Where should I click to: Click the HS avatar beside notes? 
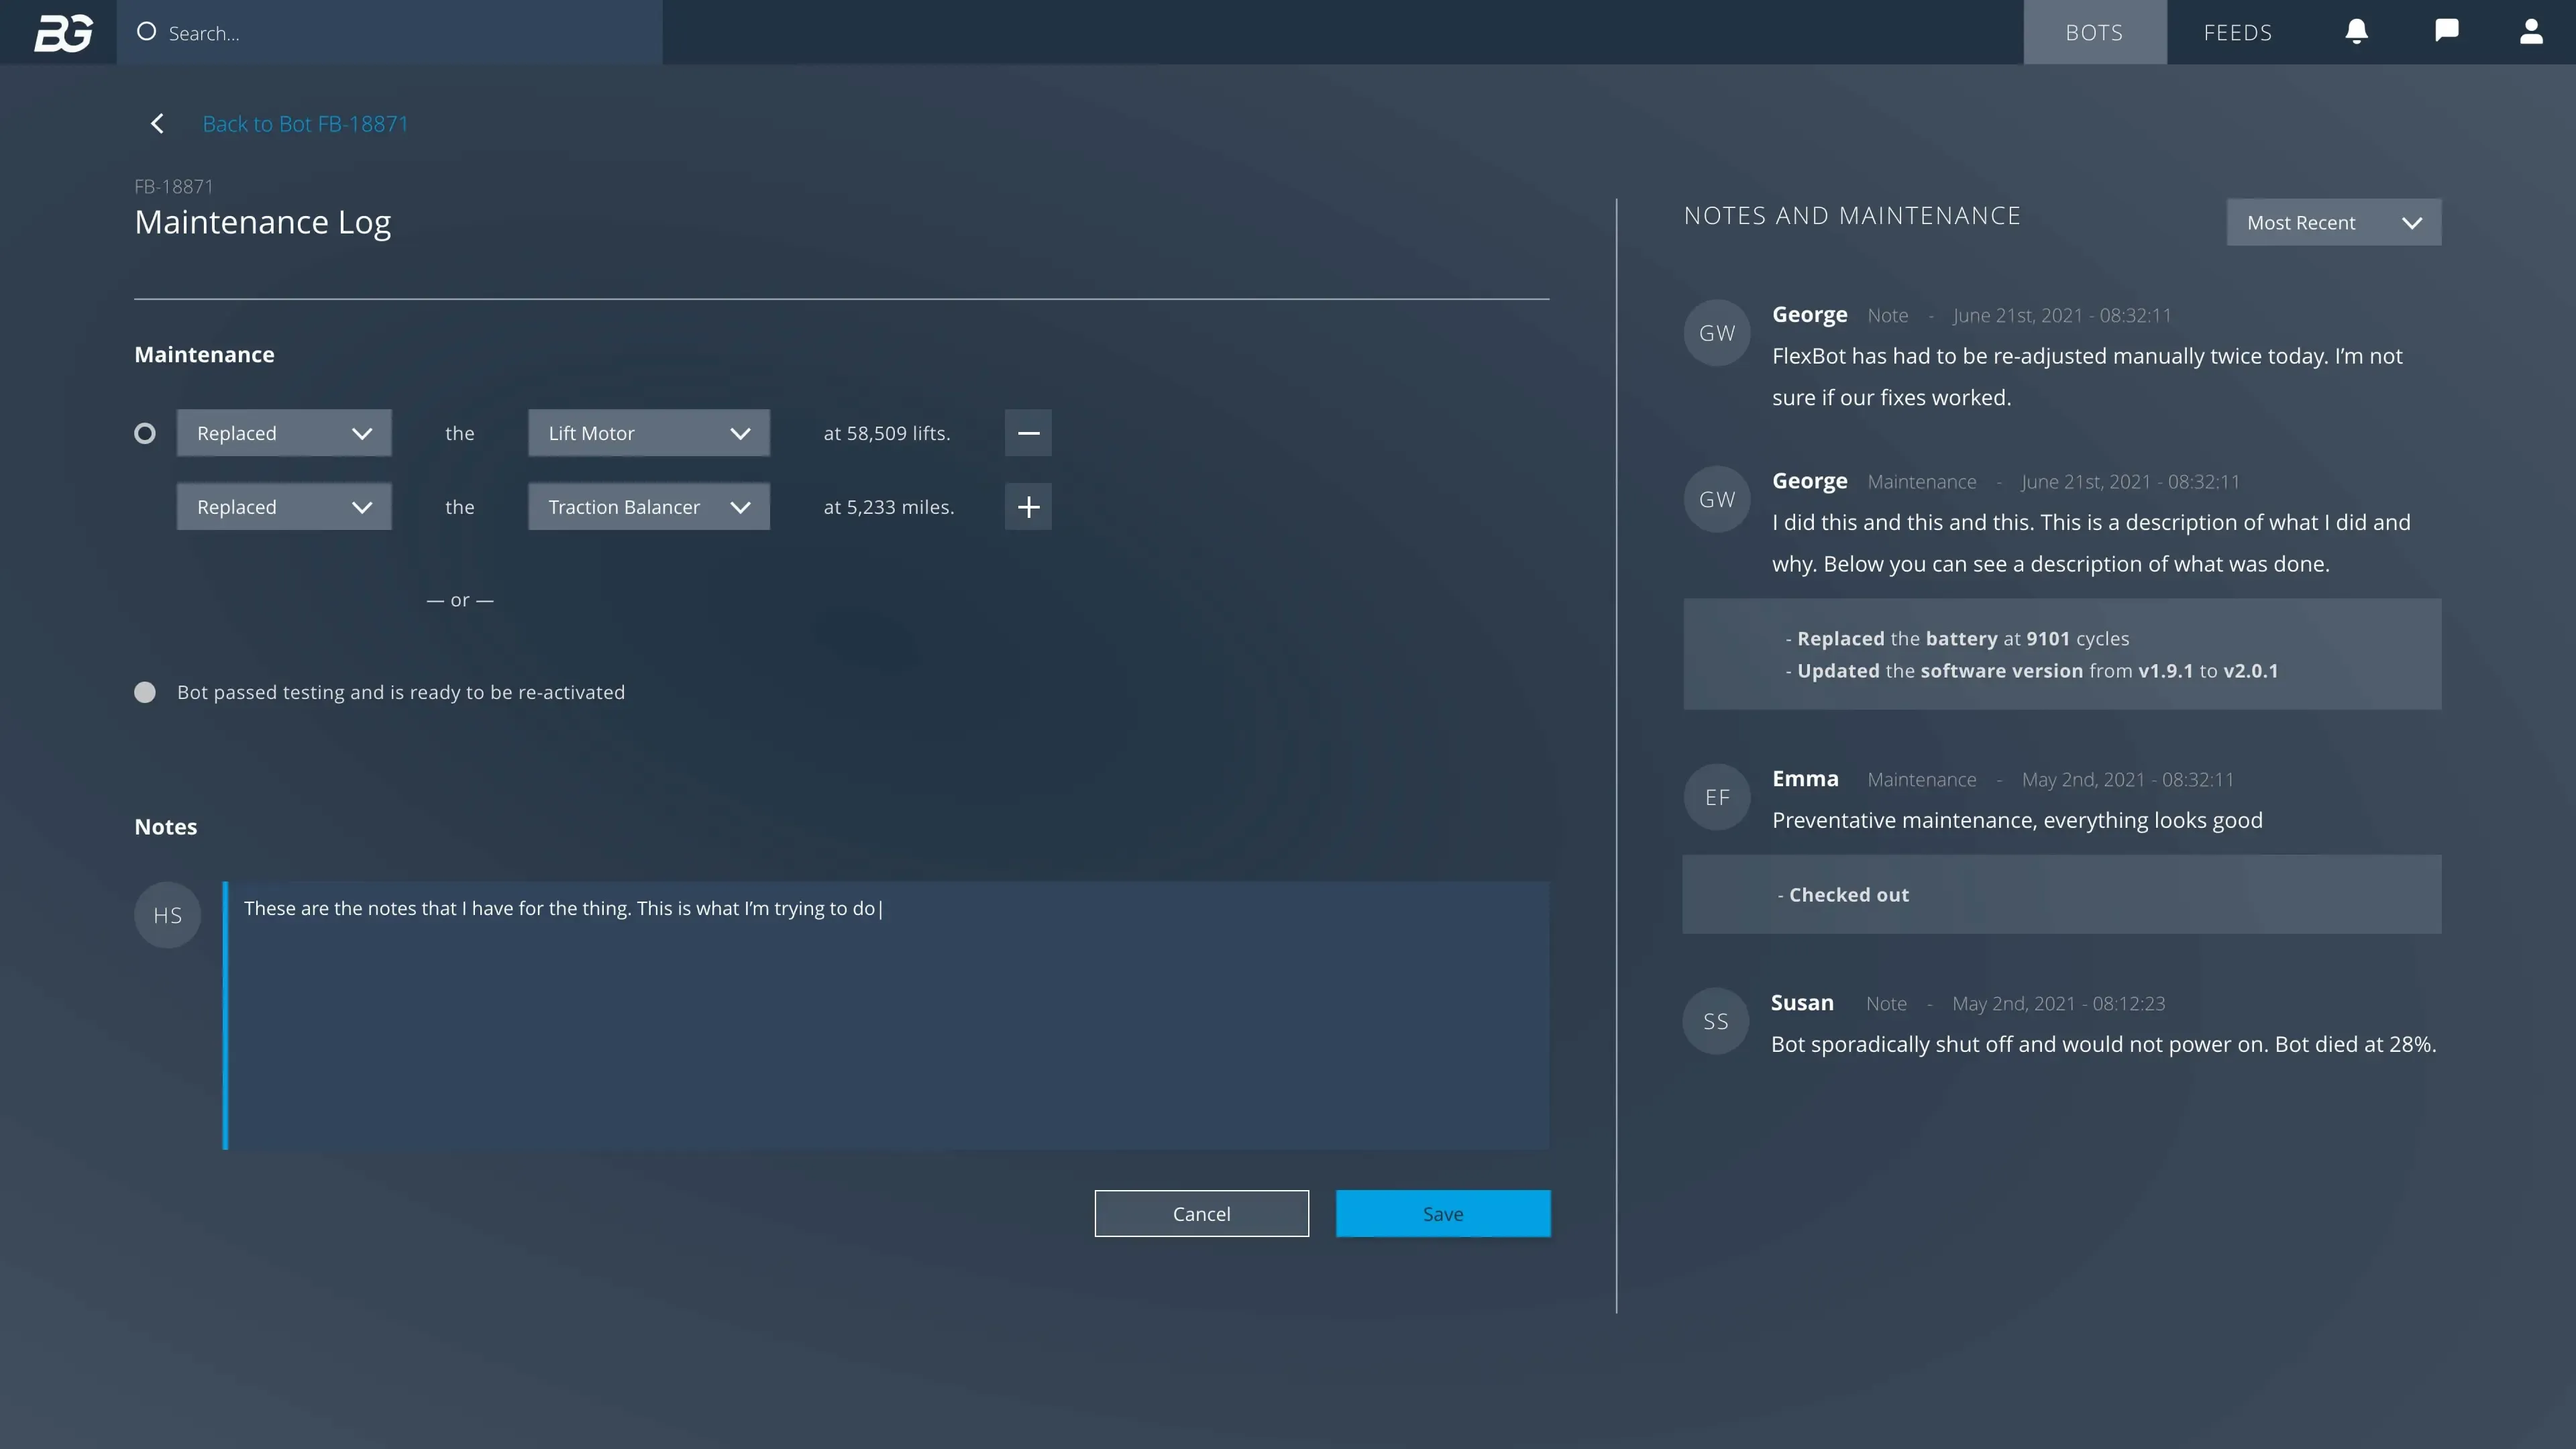tap(167, 915)
